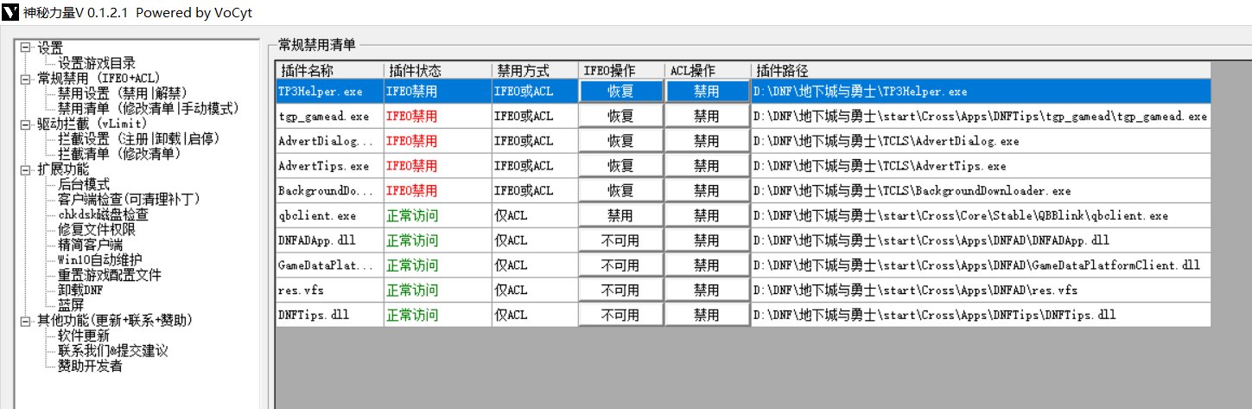Click 禁用方式 column header
The width and height of the screenshot is (1252, 409).
tap(535, 70)
